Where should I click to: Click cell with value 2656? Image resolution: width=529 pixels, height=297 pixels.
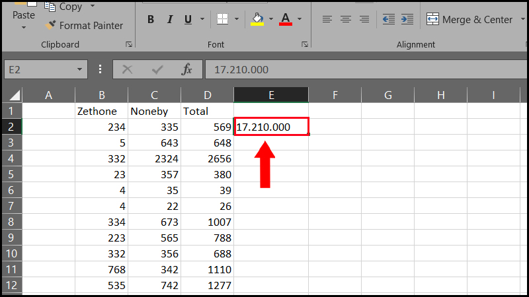click(208, 158)
